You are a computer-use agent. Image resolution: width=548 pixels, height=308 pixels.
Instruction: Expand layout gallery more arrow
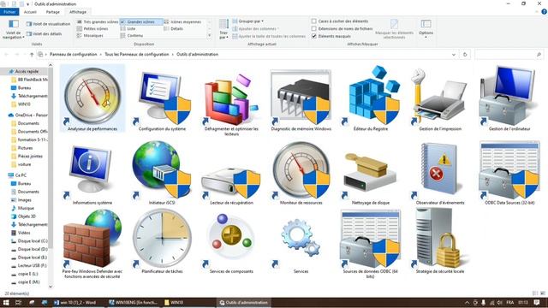coord(209,35)
